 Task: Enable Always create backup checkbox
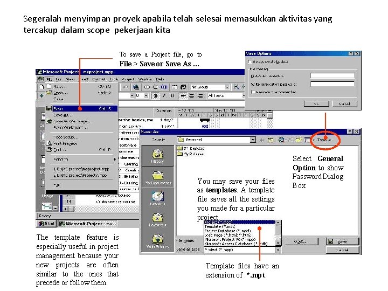point(250,61)
